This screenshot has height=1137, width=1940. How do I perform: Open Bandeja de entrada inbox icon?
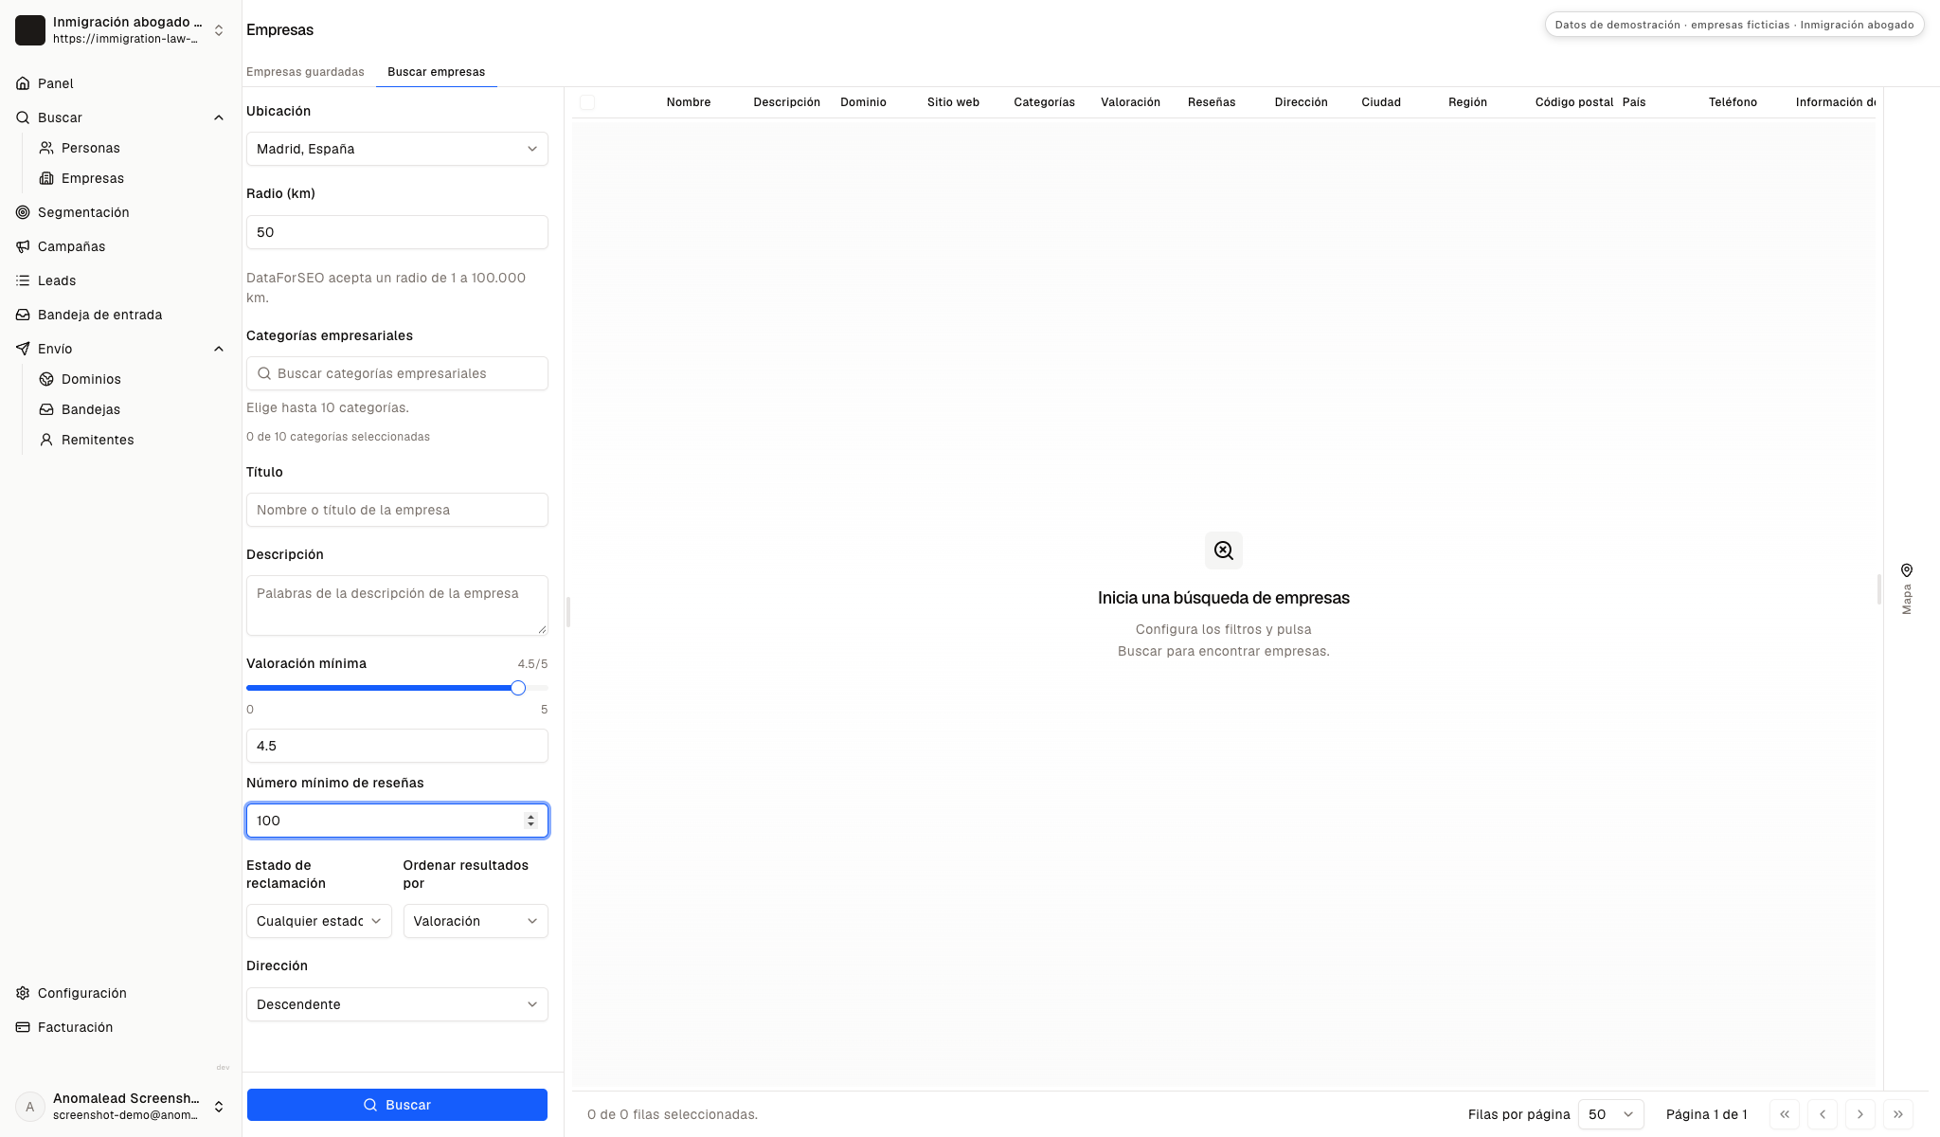pos(23,315)
